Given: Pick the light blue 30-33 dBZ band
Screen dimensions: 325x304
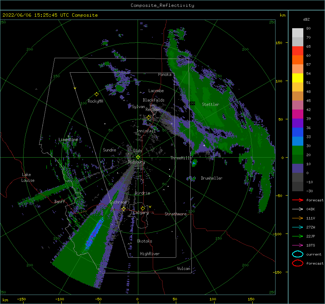Looking at the screenshot, I should tap(298, 141).
